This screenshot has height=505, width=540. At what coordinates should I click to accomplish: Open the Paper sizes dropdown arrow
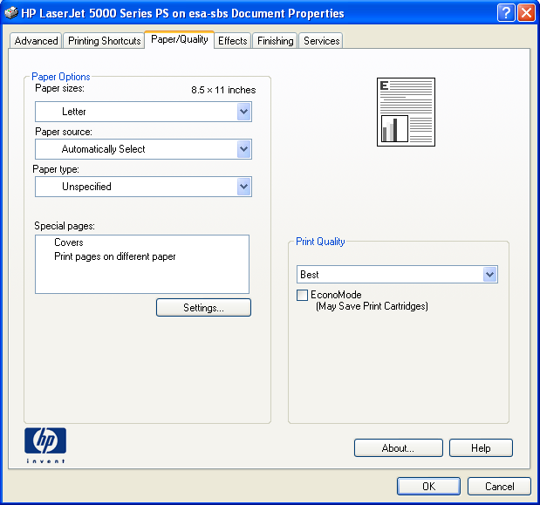point(243,112)
